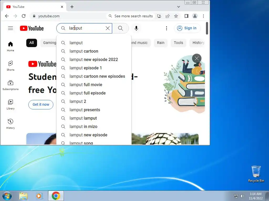Choose suggestion "lamput episode 1"

[x=94, y=68]
